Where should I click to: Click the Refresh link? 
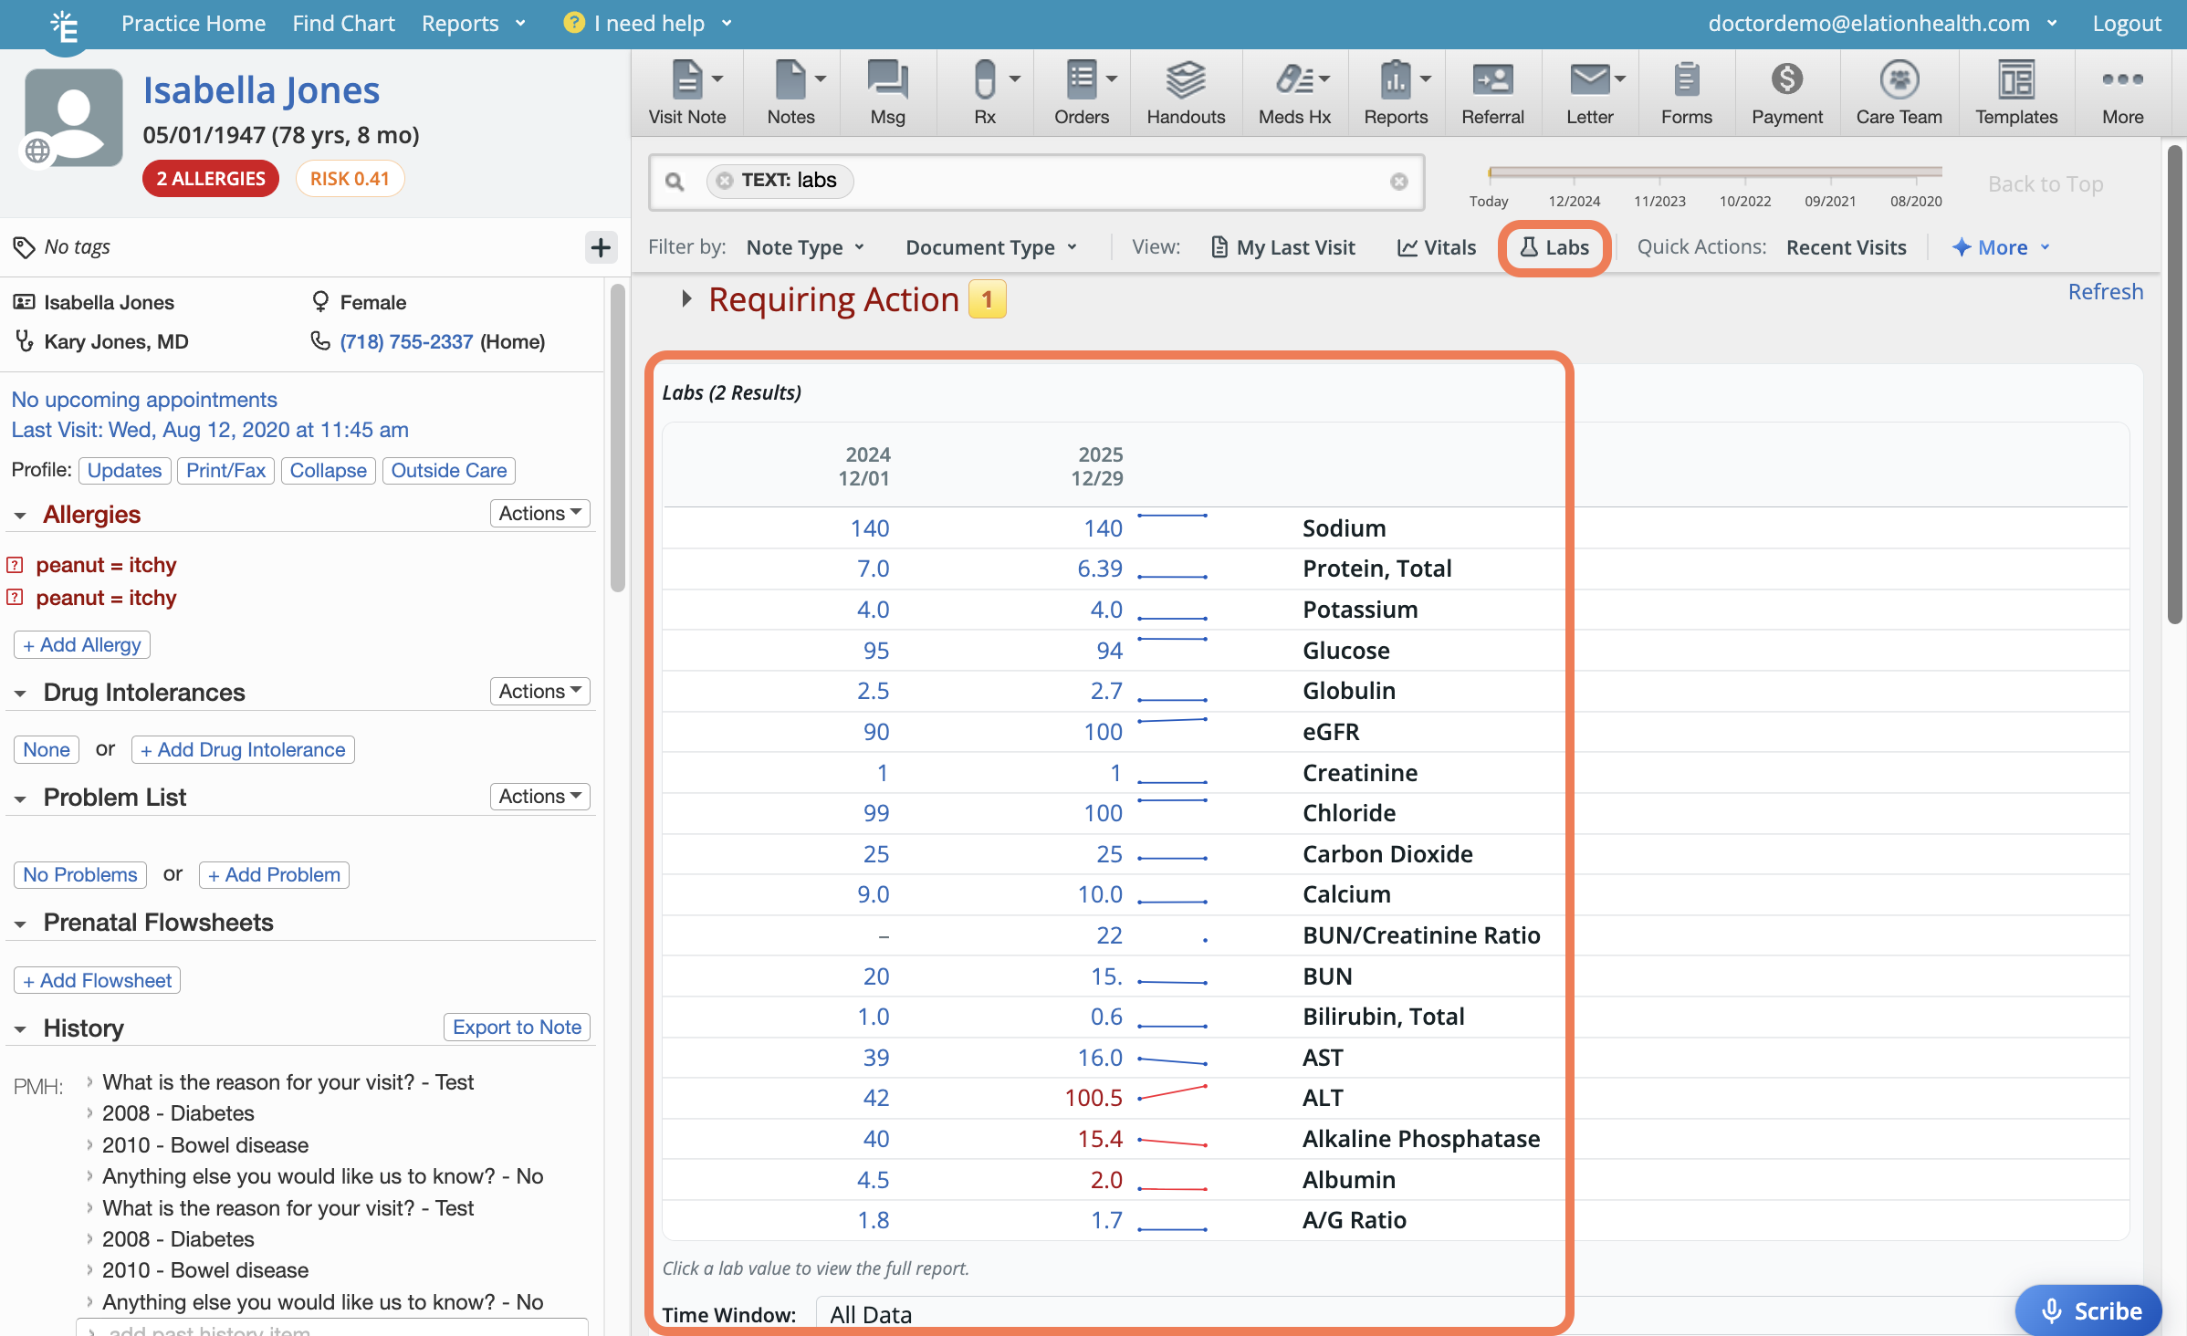tap(2105, 292)
